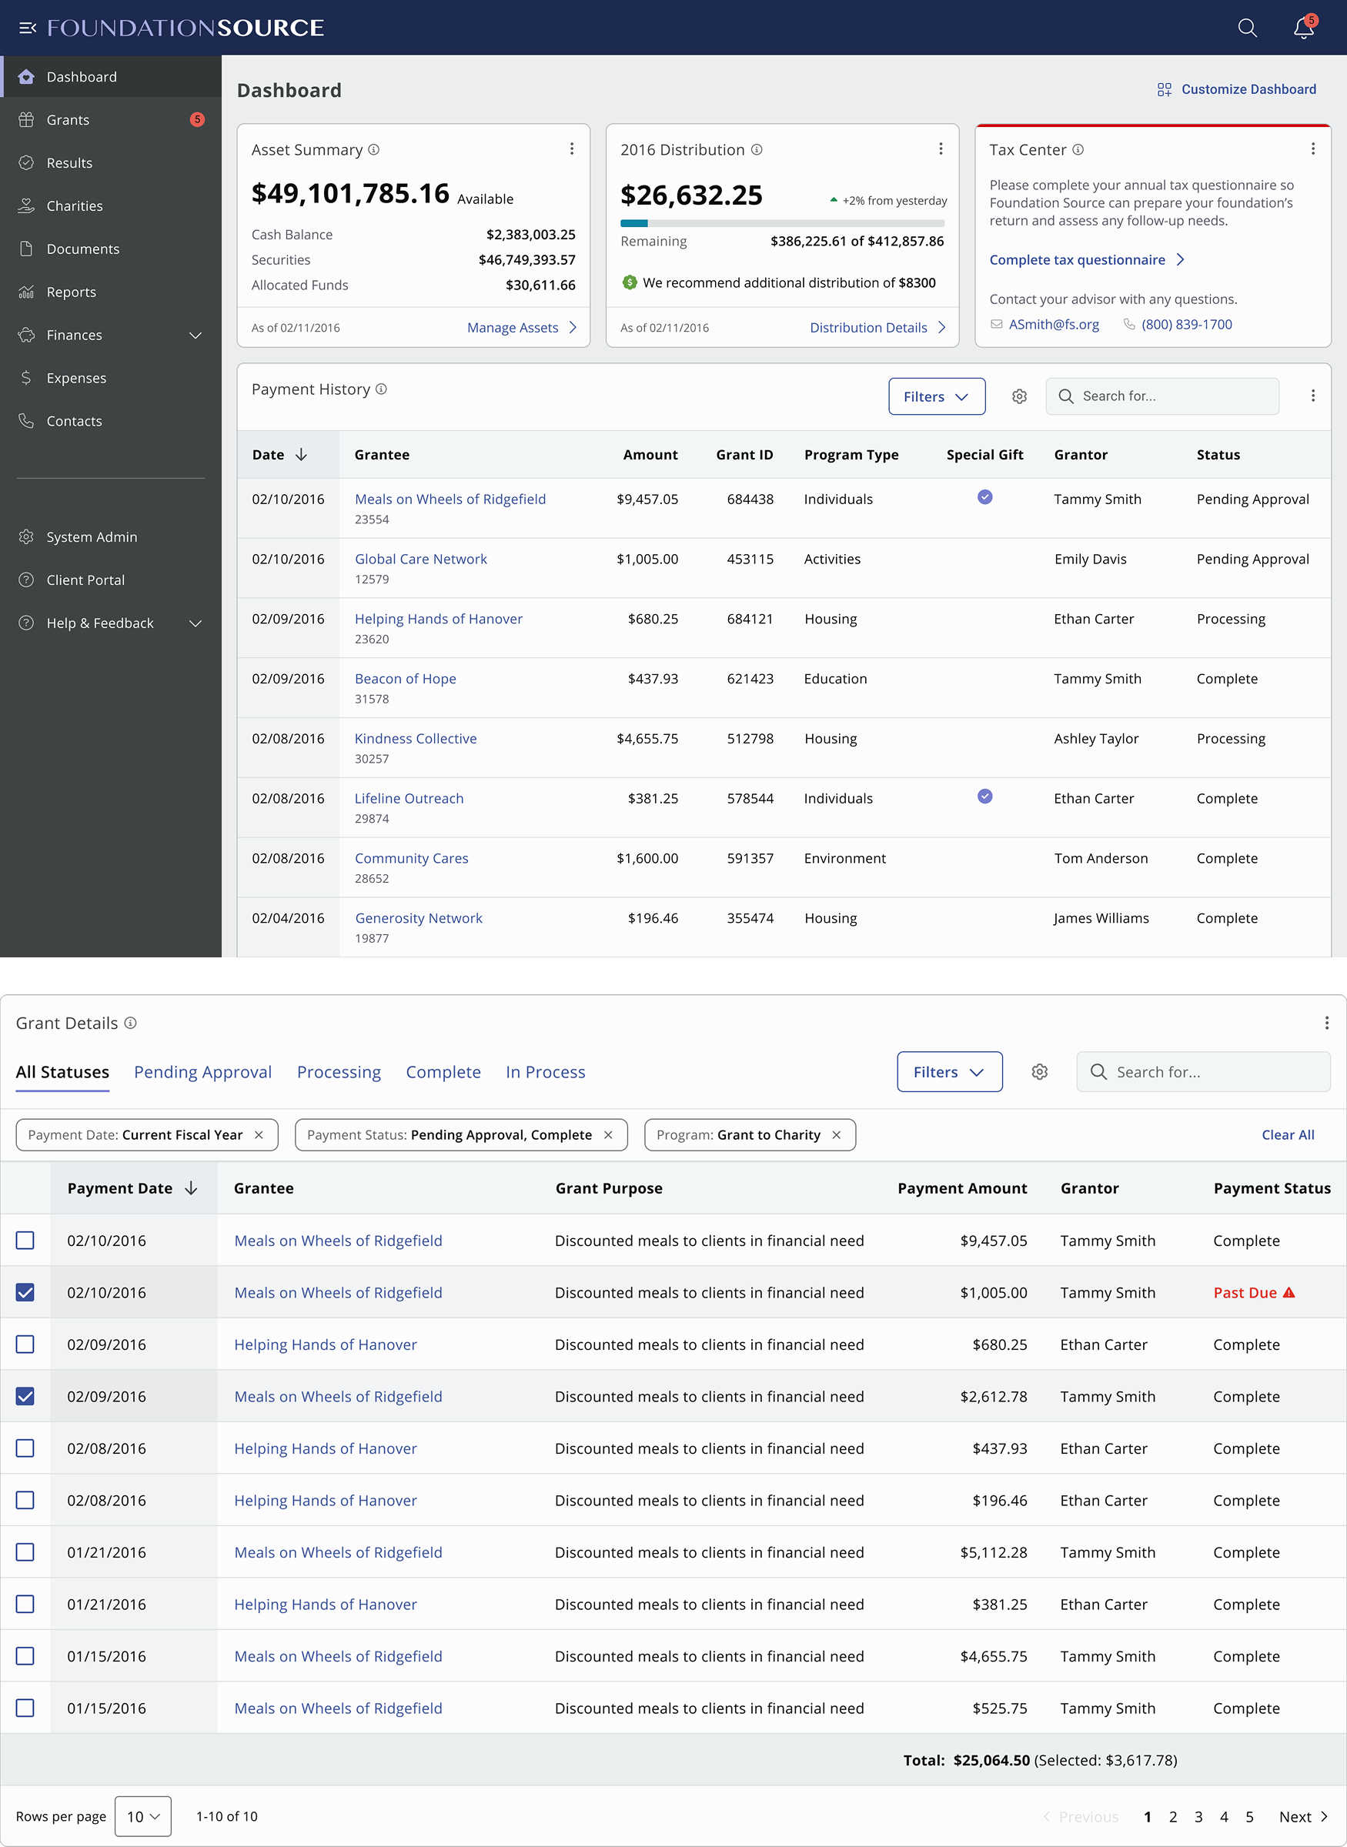Click the Asset Summary info icon

[x=374, y=150]
